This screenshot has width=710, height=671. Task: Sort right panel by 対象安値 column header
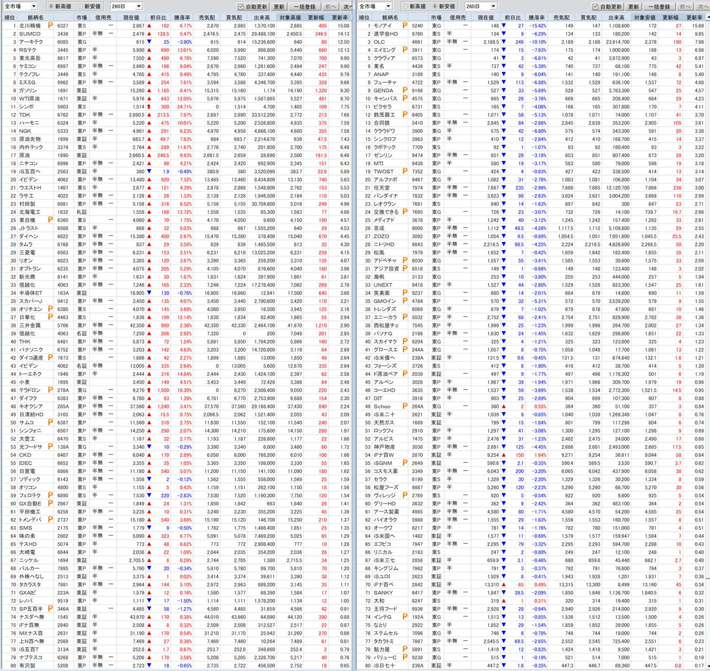644,18
